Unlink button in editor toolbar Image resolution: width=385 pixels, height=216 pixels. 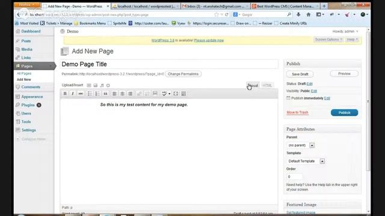coord(147,94)
